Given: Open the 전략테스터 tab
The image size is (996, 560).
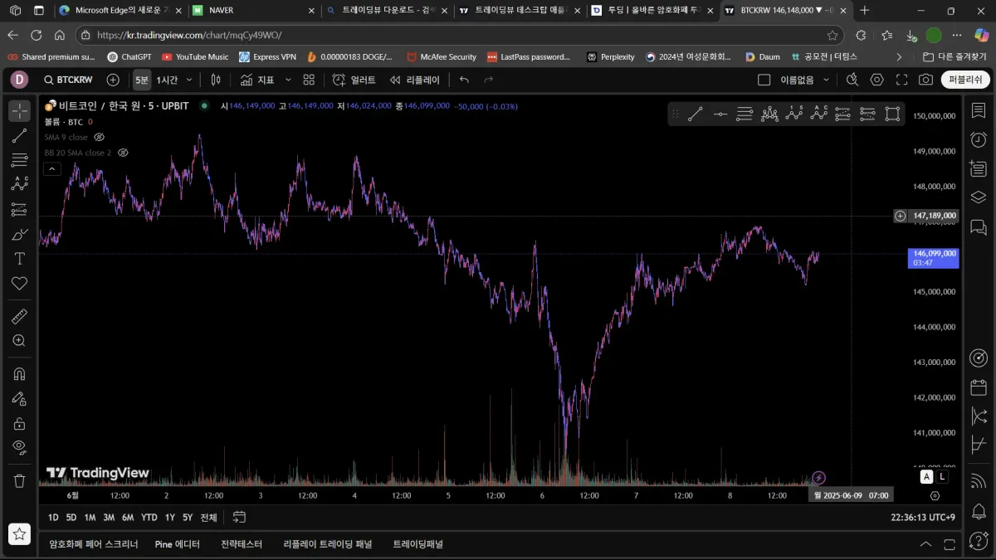Looking at the screenshot, I should tap(242, 544).
